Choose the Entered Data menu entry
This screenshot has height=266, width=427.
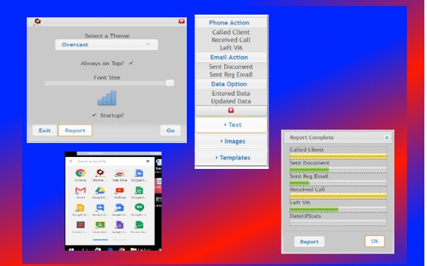point(231,93)
